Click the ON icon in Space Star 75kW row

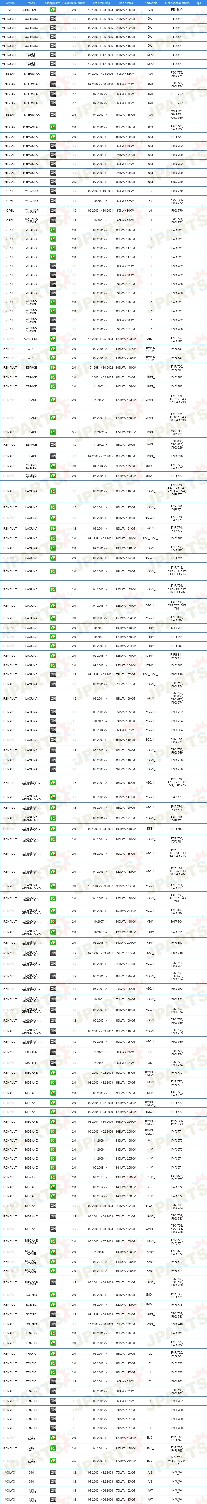pos(53,55)
